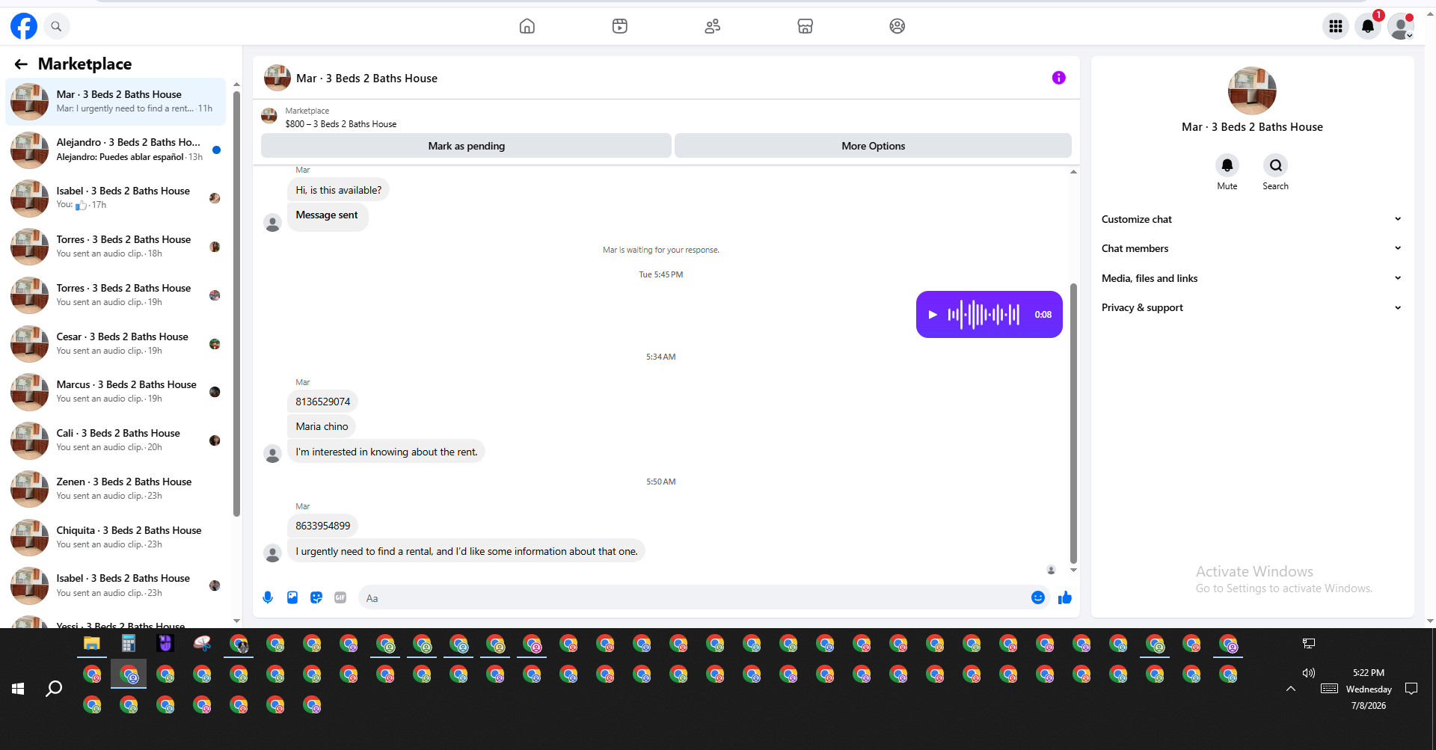Viewport: 1436px width, 750px height.
Task: Choose a GIF
Action: pyautogui.click(x=340, y=597)
